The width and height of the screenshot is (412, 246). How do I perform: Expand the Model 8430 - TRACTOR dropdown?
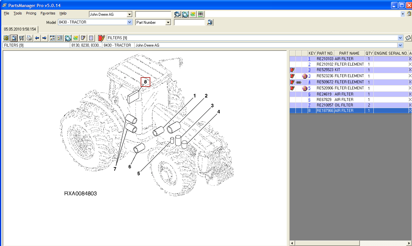click(129, 22)
